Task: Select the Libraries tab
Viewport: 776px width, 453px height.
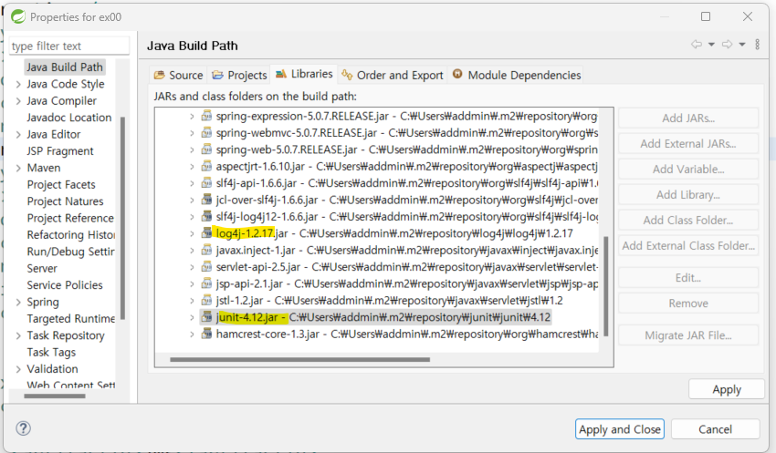Action: tap(304, 74)
